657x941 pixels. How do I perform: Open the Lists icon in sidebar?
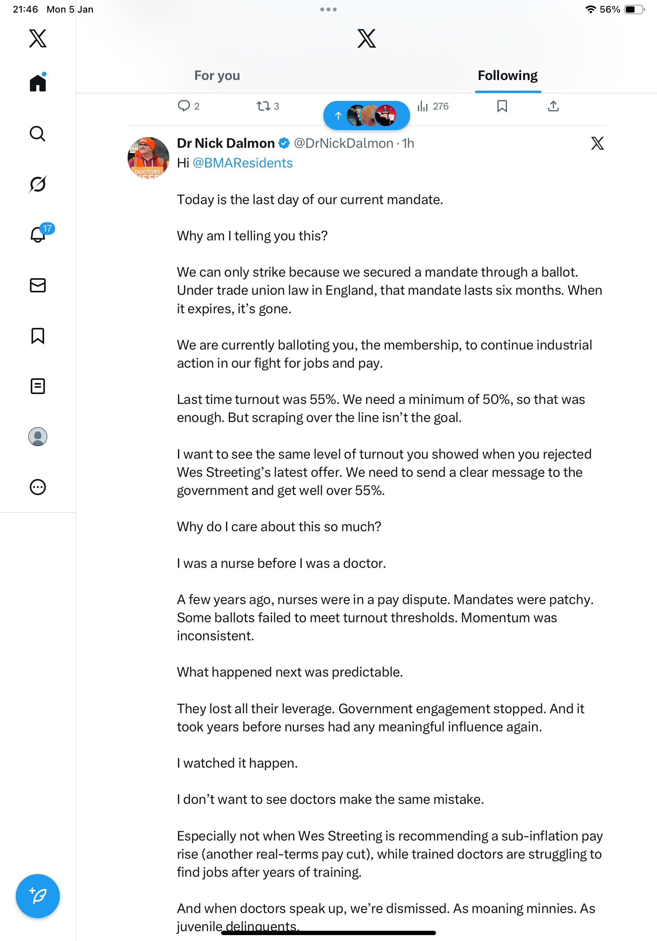pyautogui.click(x=38, y=386)
